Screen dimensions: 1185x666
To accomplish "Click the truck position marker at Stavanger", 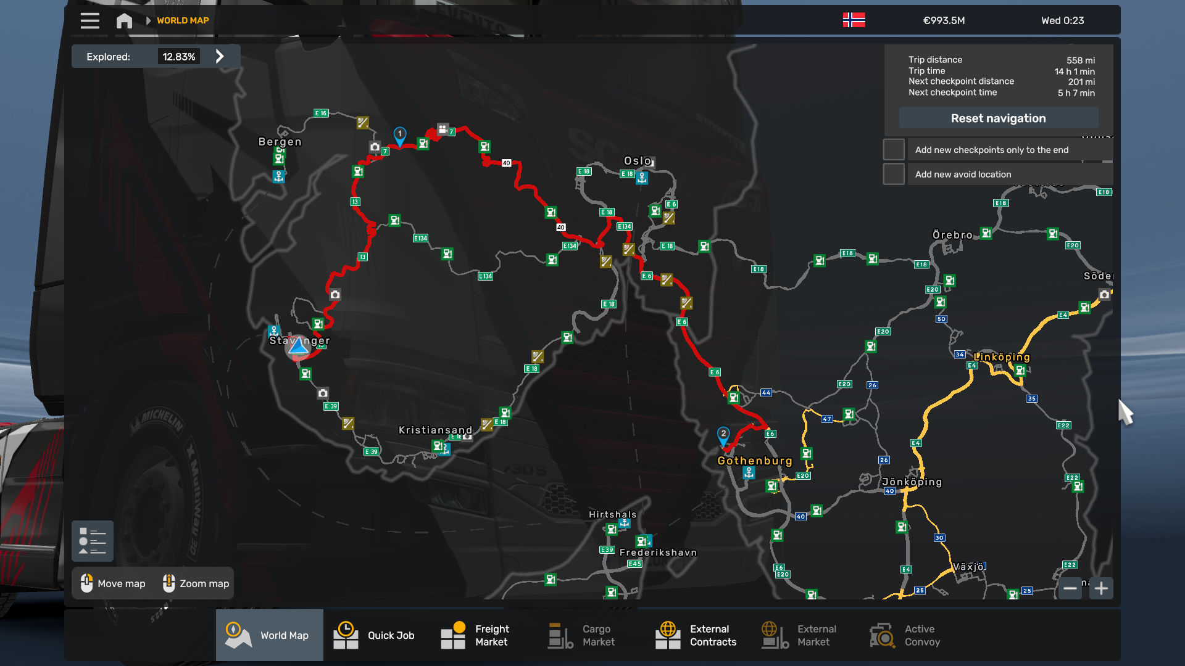I will (299, 347).
